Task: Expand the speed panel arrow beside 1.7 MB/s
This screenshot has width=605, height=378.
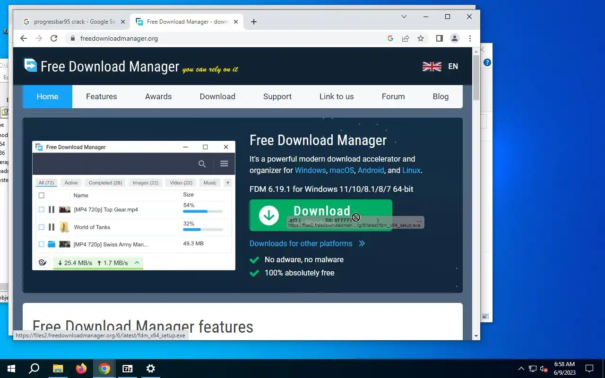Action: pyautogui.click(x=137, y=263)
